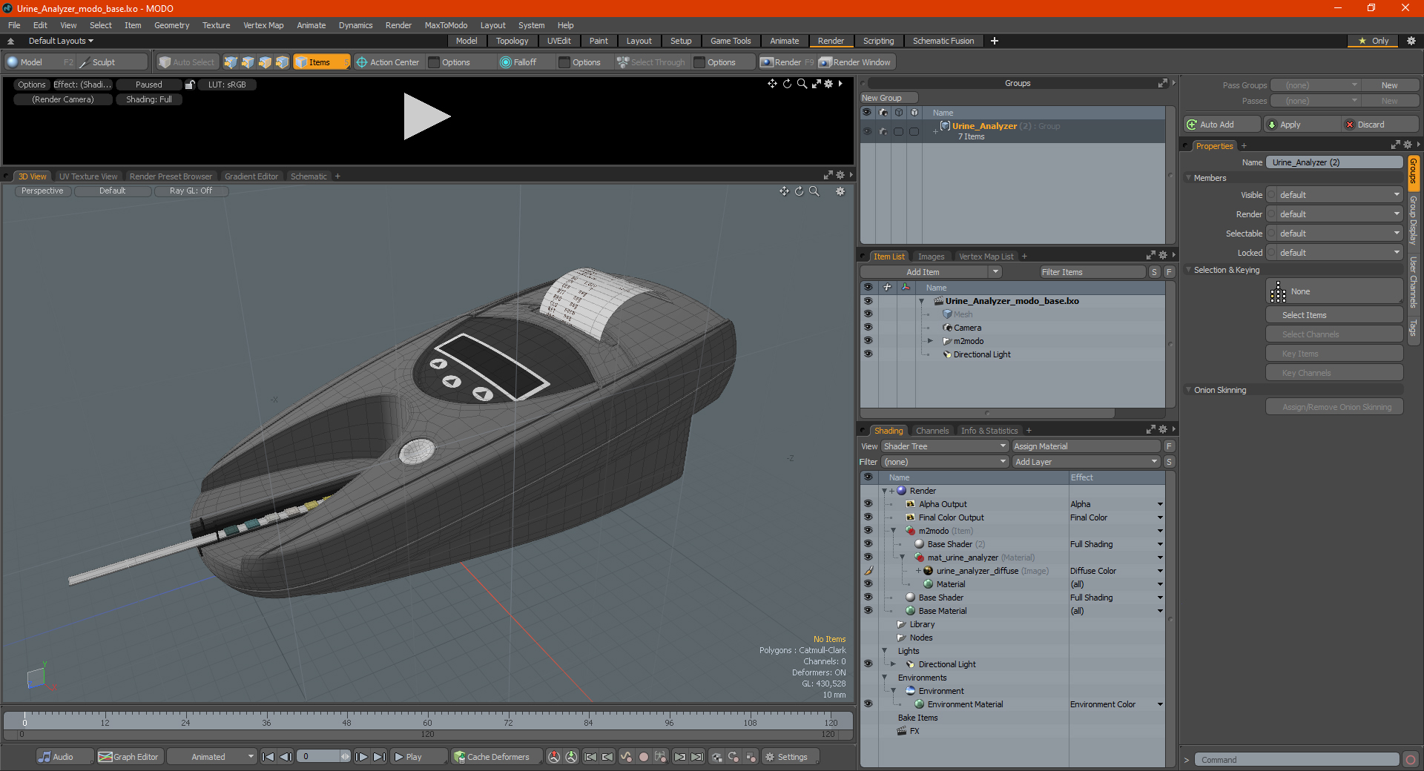
Task: Toggle visibility of Mesh item
Action: click(868, 314)
